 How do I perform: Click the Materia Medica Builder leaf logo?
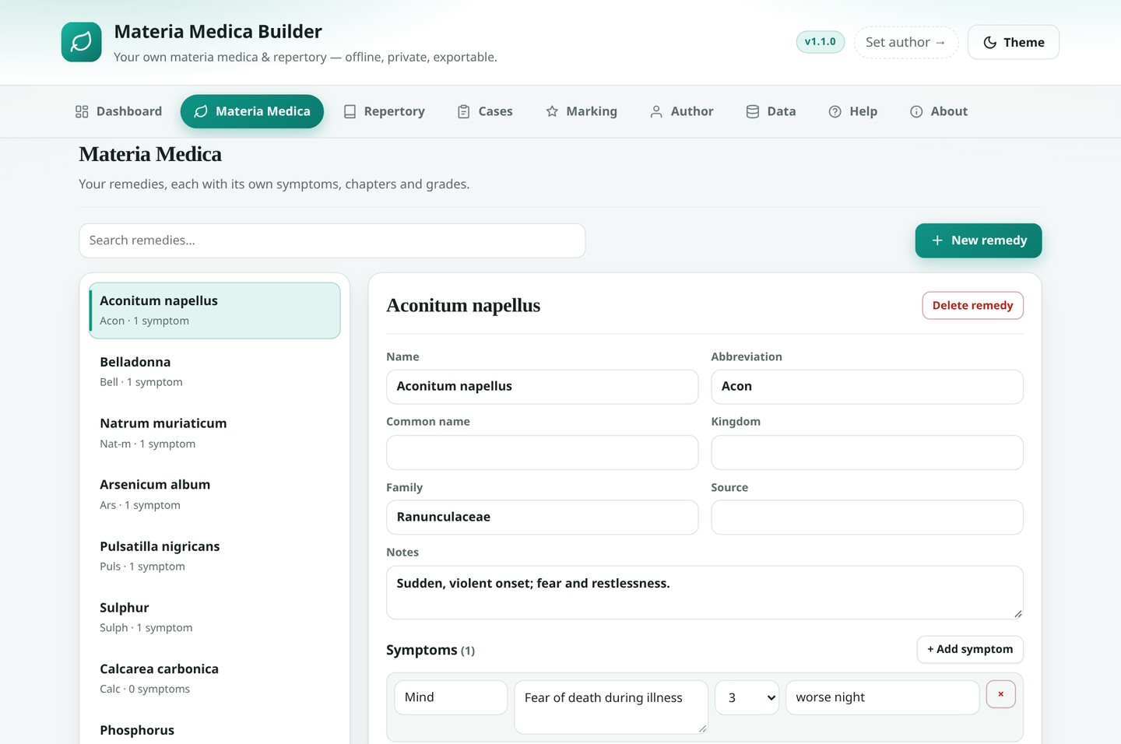coord(82,42)
